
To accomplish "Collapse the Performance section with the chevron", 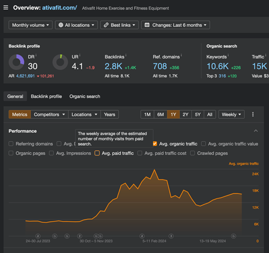I will coord(256,131).
